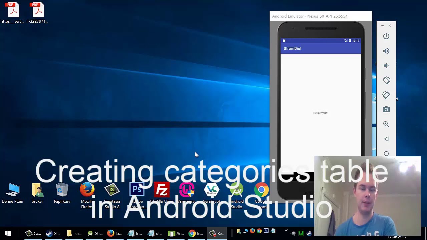The image size is (427, 240).
Task: Switch to the 'ut...' taskbar window
Action: tap(155, 233)
